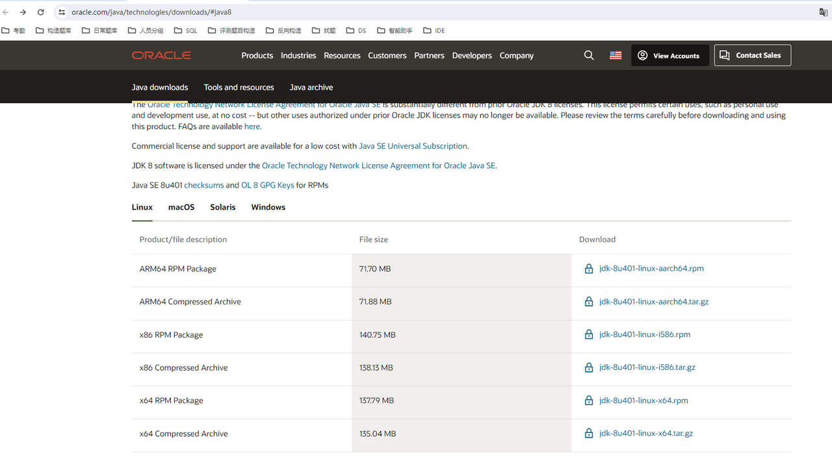Open the 考勤 bookmark folder
The height and width of the screenshot is (457, 832).
coord(14,31)
